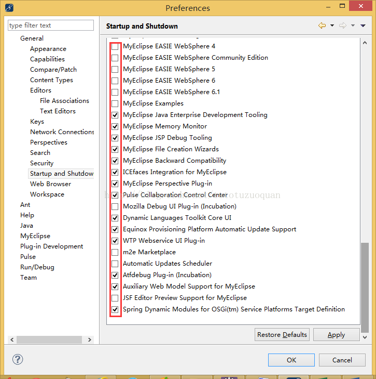
Task: Open File Associations page
Action: coord(64,101)
